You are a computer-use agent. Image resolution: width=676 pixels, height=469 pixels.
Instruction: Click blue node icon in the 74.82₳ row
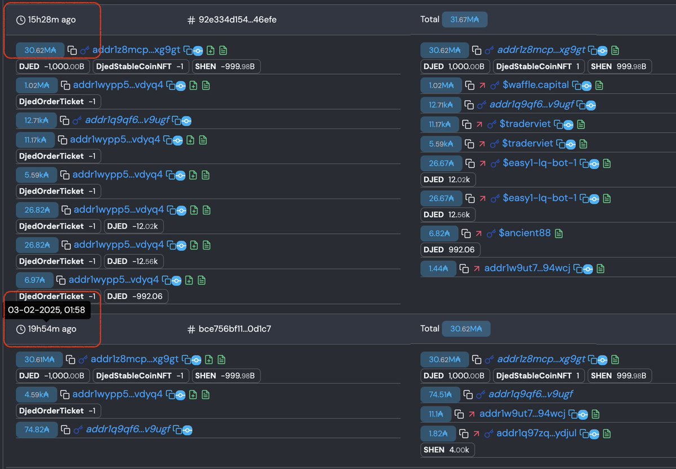point(187,430)
